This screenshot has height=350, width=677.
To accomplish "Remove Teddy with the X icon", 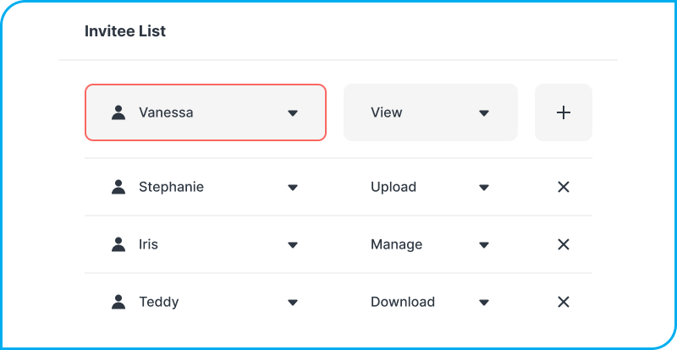I will [564, 302].
